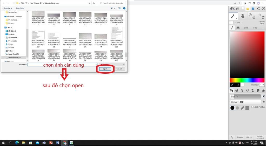Select the hand pan tool in Kleki

242,16
